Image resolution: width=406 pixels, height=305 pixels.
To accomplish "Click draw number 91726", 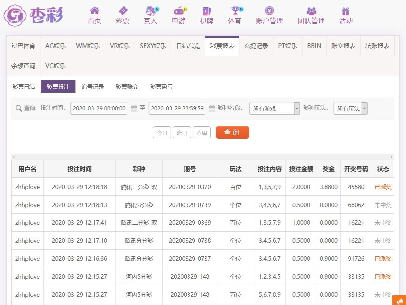I will (x=356, y=259).
